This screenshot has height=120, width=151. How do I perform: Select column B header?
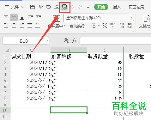(x=69, y=50)
